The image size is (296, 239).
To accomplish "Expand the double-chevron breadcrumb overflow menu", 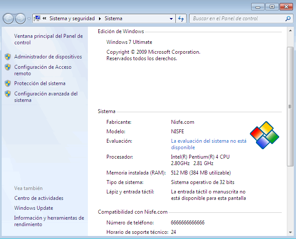I will pyautogui.click(x=44, y=18).
